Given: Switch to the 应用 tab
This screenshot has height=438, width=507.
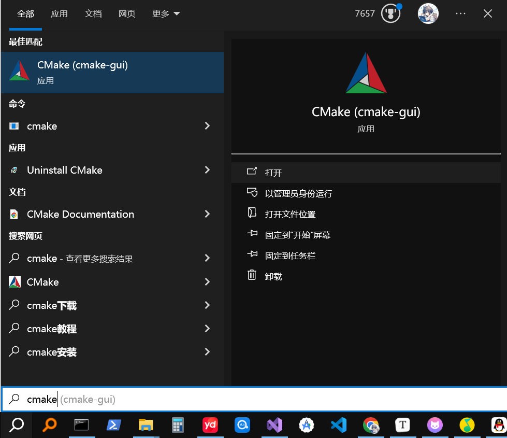Looking at the screenshot, I should [59, 13].
